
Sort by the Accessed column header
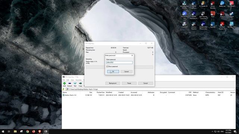[134, 92]
